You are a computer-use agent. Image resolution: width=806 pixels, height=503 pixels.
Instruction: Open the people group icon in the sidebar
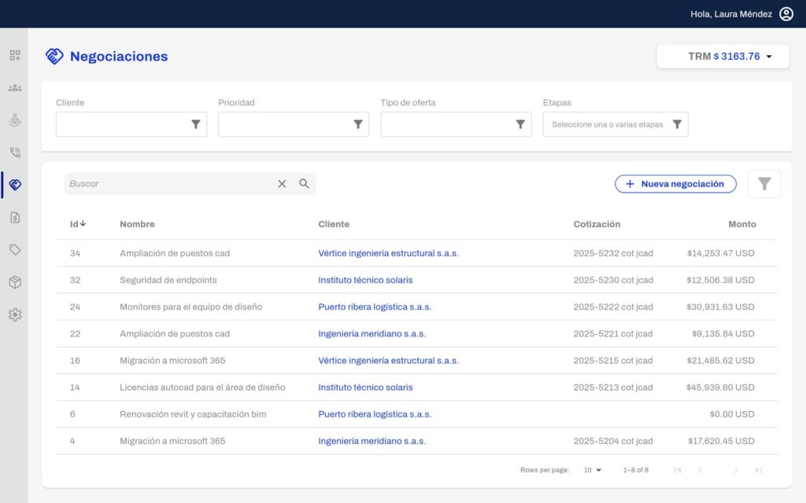coord(15,88)
